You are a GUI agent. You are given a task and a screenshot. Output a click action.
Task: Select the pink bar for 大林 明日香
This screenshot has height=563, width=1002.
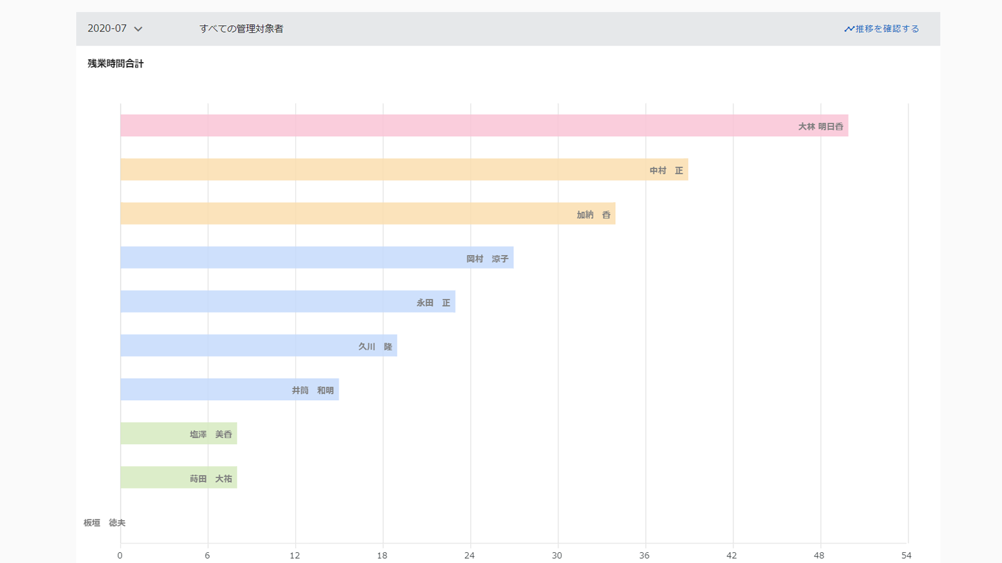pyautogui.click(x=484, y=126)
